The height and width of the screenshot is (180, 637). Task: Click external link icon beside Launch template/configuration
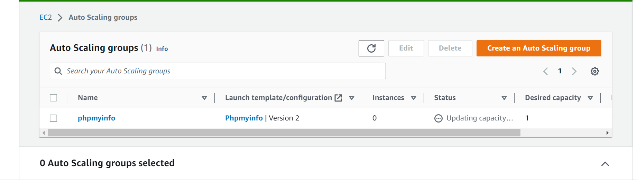coord(338,98)
